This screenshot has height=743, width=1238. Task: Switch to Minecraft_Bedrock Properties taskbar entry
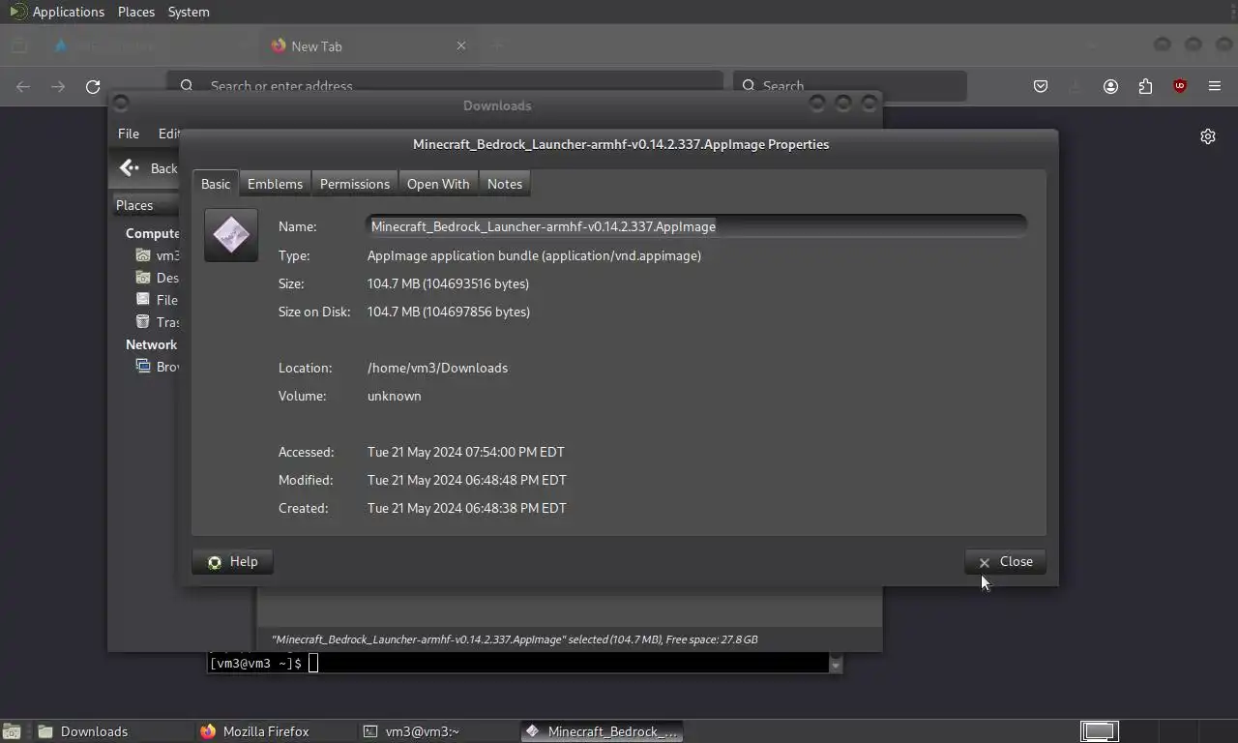click(x=603, y=731)
